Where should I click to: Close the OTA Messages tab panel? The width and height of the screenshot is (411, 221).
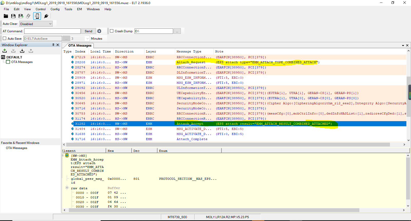[407, 45]
